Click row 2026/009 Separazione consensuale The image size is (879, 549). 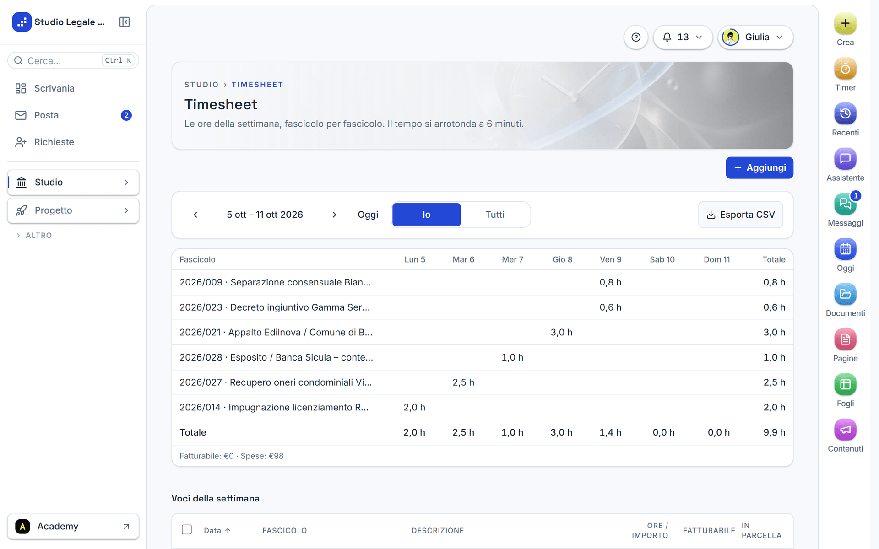tap(482, 282)
